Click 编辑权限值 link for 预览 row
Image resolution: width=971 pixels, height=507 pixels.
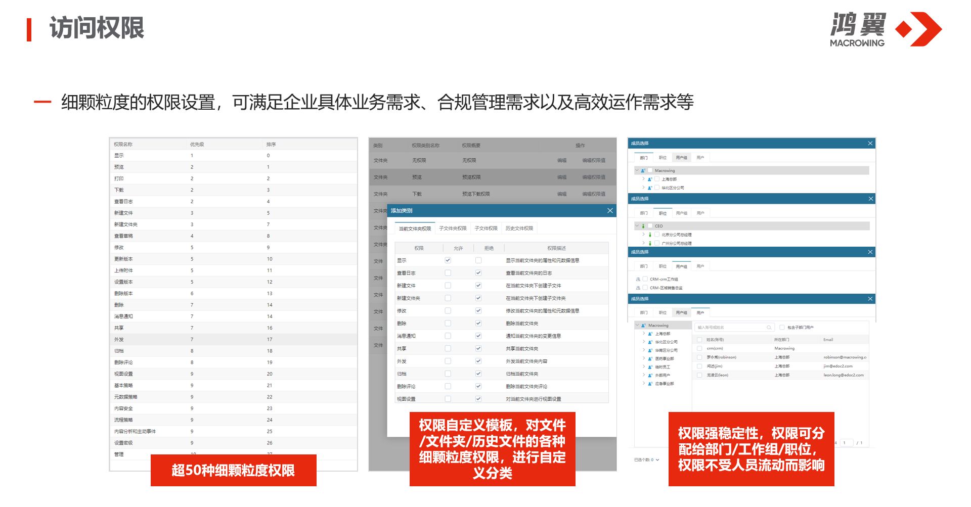tap(593, 177)
